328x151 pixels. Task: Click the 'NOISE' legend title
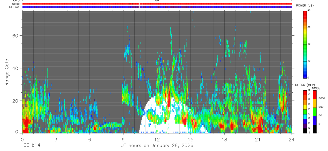316,88
